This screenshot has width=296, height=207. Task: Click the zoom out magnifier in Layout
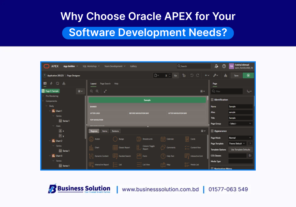pos(92,91)
